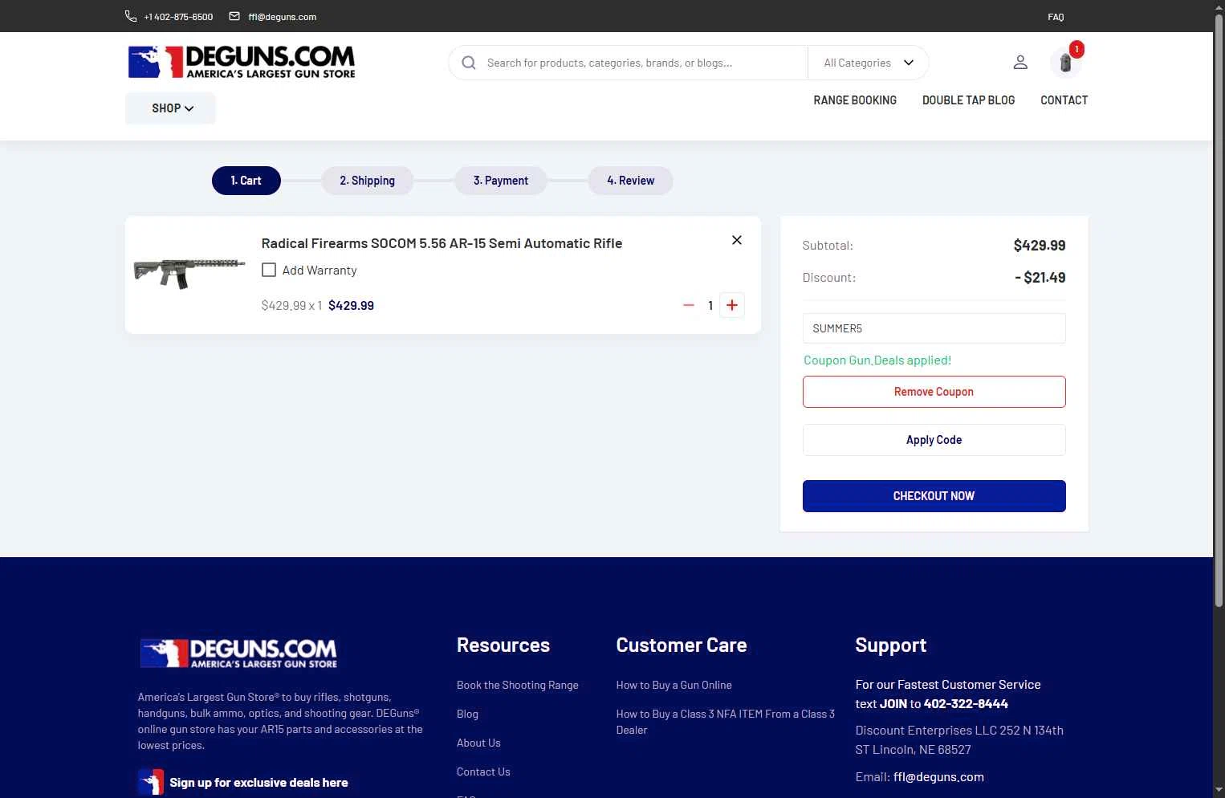Open How to Buy a Class 3 NFA link
Viewport: 1225px width, 798px height.
click(x=726, y=722)
